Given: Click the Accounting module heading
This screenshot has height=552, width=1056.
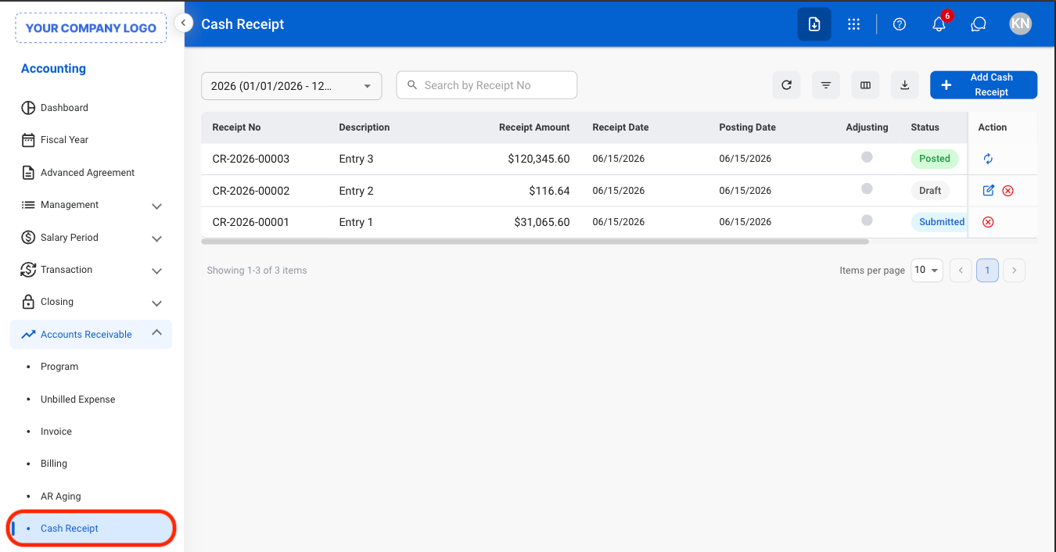Looking at the screenshot, I should tap(53, 69).
